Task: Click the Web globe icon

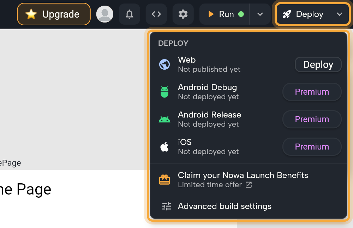Action: pos(164,64)
